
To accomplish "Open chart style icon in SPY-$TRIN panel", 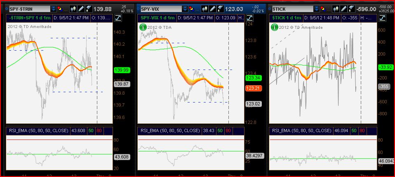I will click(73, 9).
